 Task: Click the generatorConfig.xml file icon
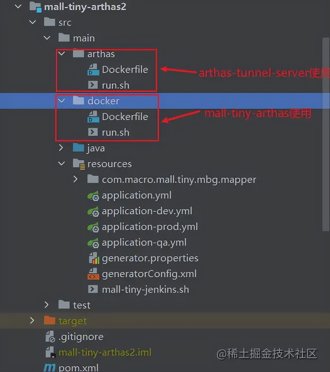point(93,274)
